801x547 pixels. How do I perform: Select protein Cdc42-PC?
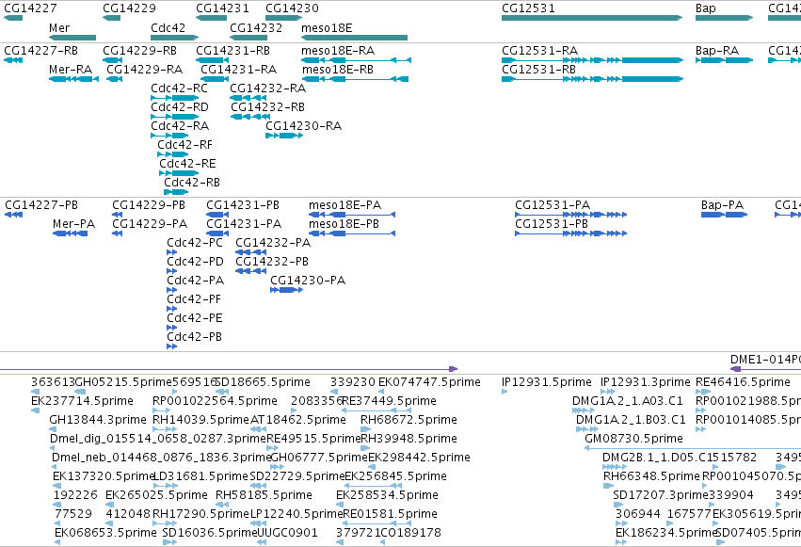[195, 243]
